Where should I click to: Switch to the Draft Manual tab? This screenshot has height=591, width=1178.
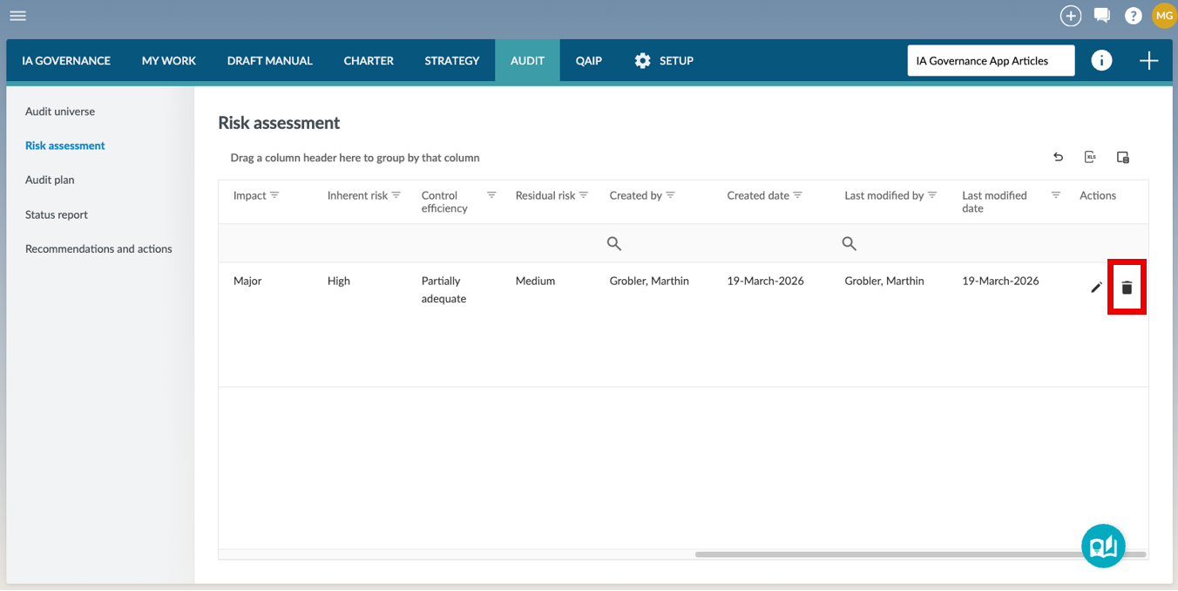[270, 61]
